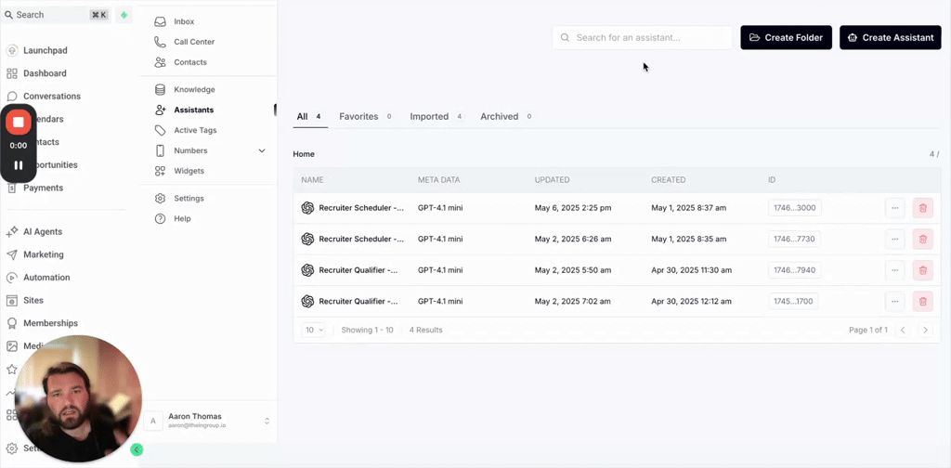The image size is (951, 468).
Task: Copy the ID 1745...1700
Action: pyautogui.click(x=793, y=301)
